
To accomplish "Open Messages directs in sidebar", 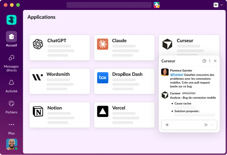I will pos(11,63).
